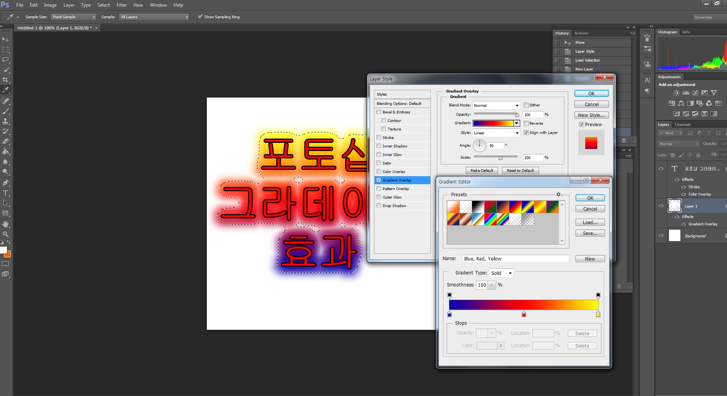Screen dimensions: 727x396
Task: Enable the Stroke style checkbox
Action: 379,137
